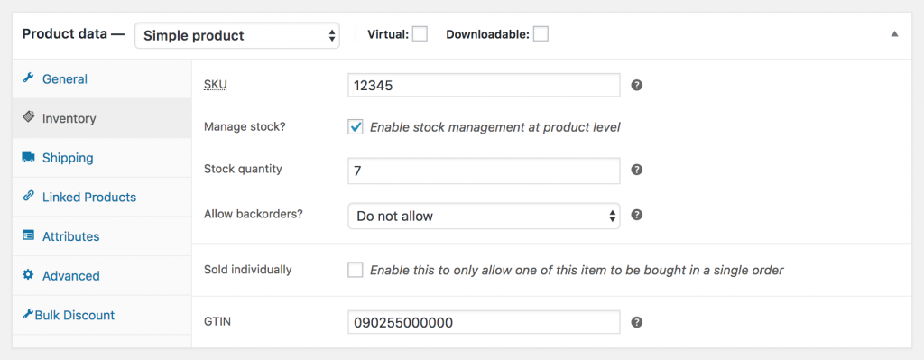Image resolution: width=924 pixels, height=360 pixels.
Task: Click the 'Allow backorders?' label
Action: (x=253, y=214)
